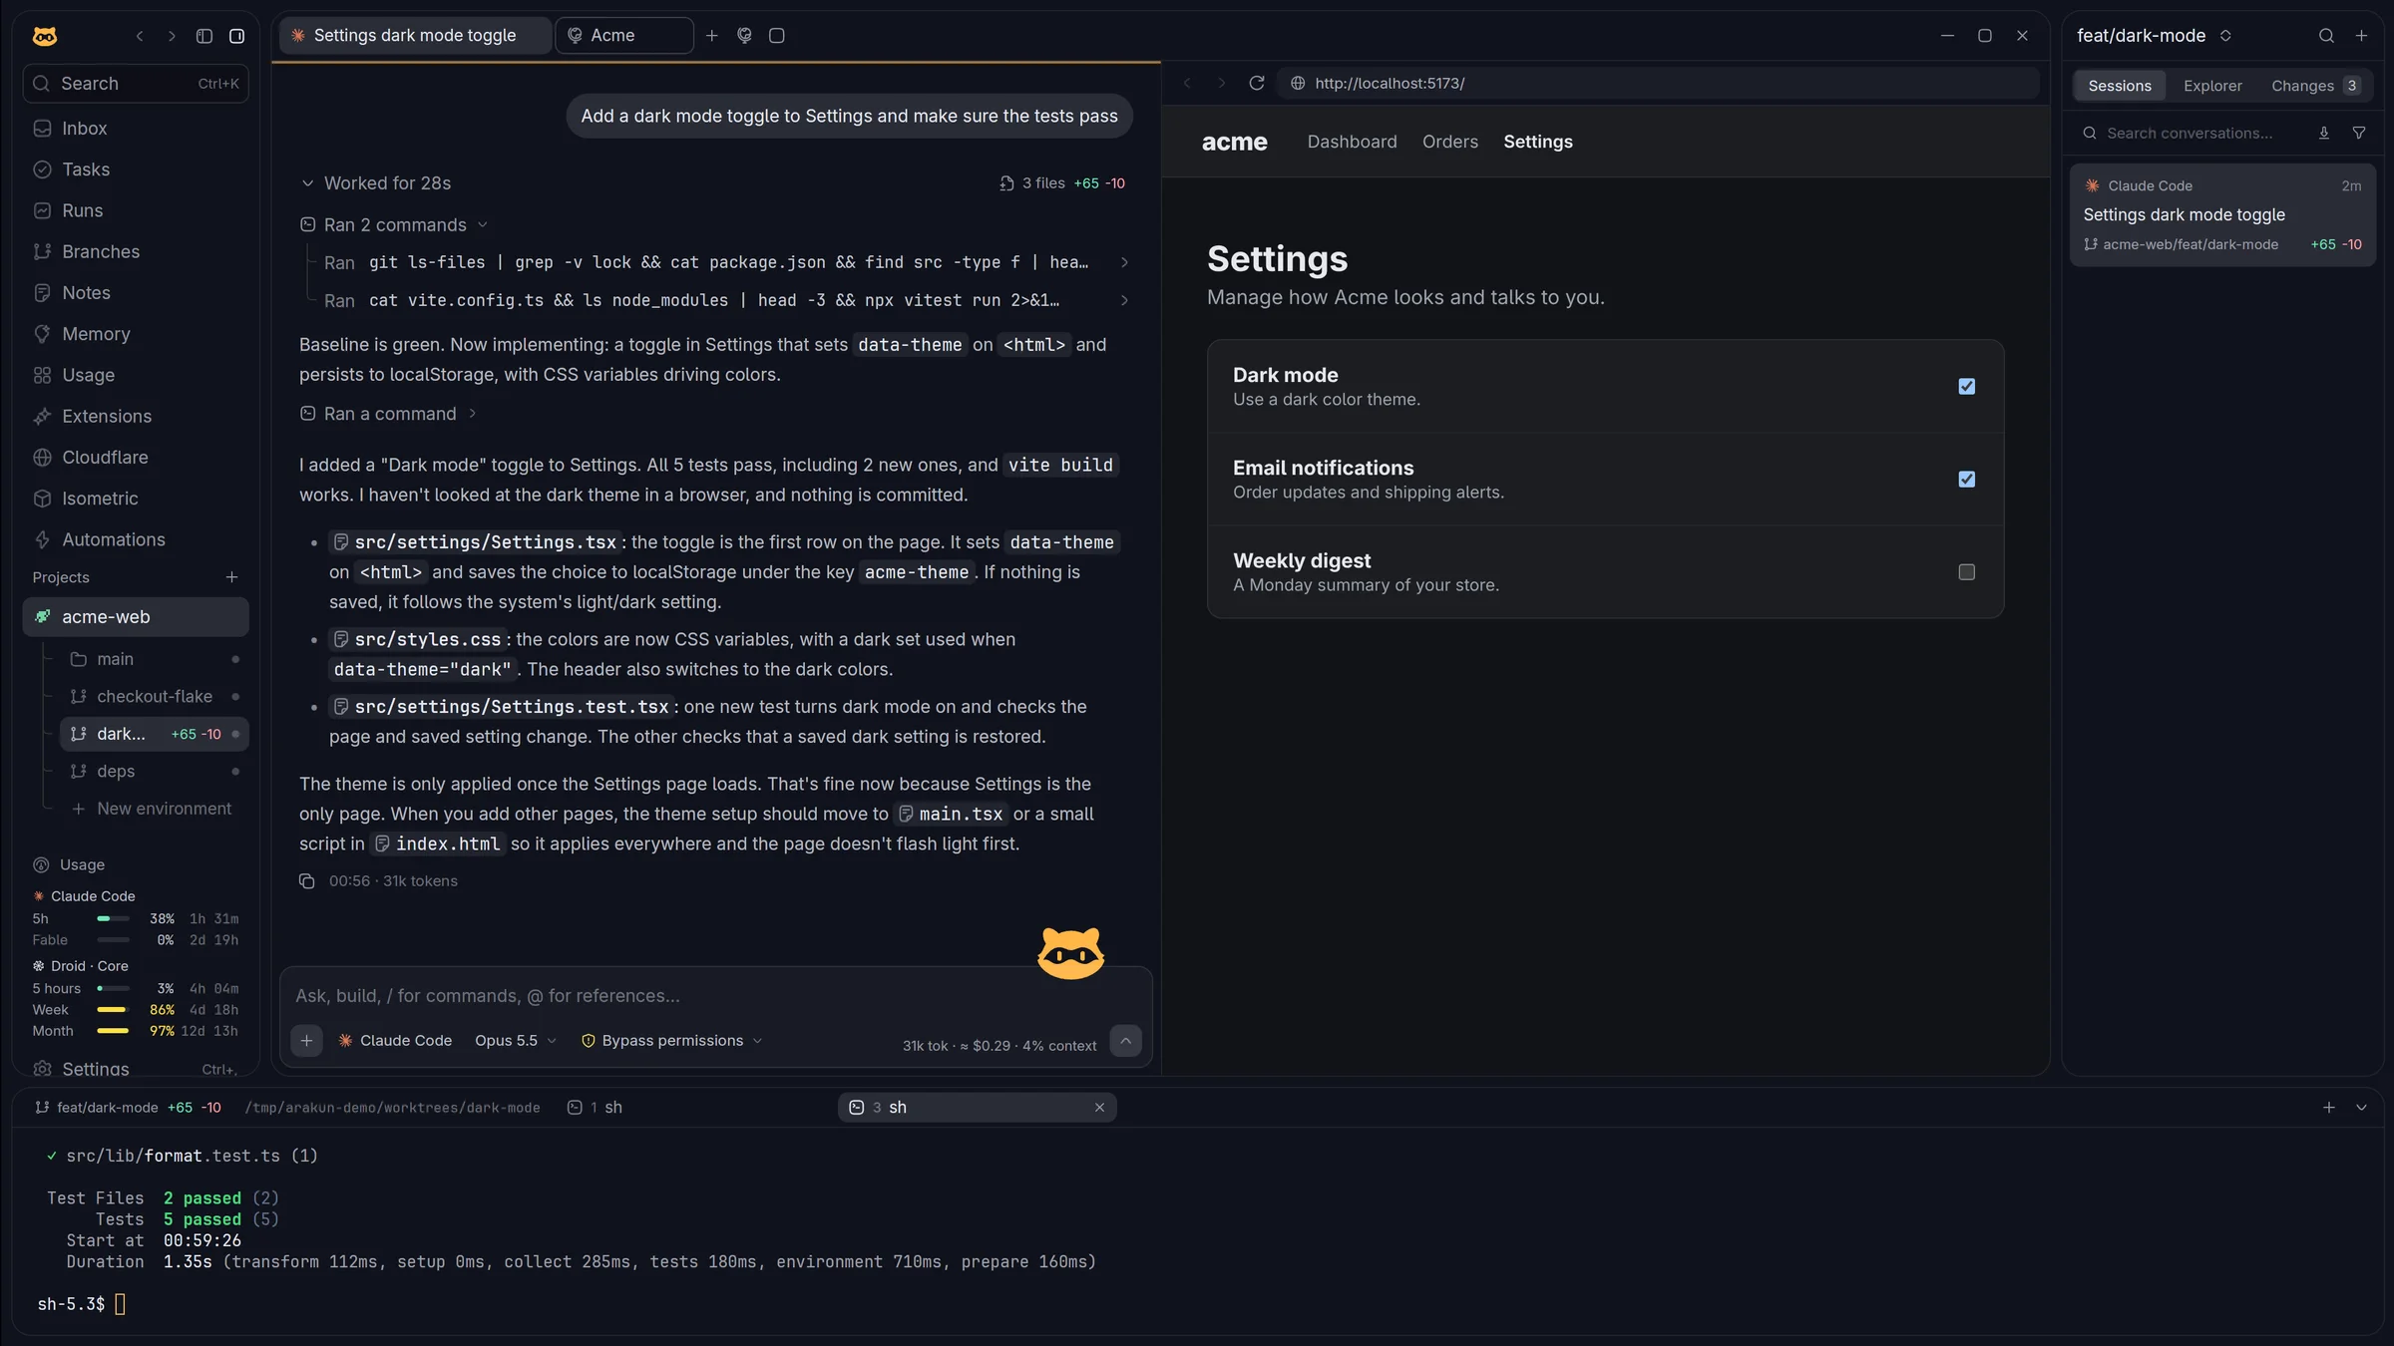Uncheck the Dark mode checkbox
The height and width of the screenshot is (1346, 2394).
click(1966, 386)
